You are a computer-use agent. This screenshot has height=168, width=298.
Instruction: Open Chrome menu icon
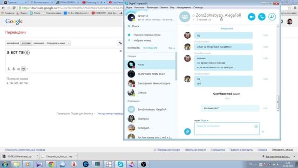click(x=295, y=8)
